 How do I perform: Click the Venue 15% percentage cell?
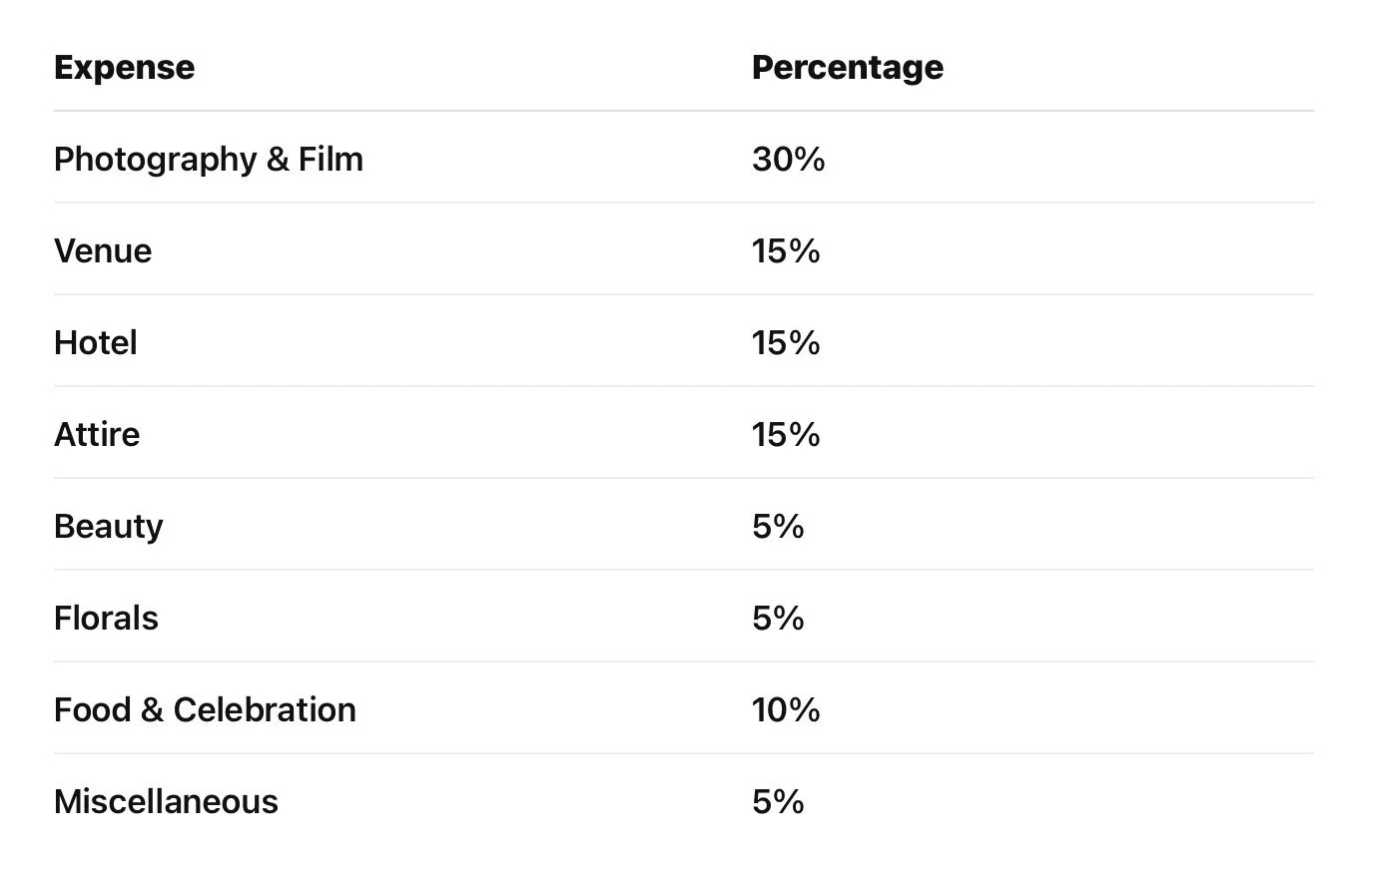click(x=786, y=251)
